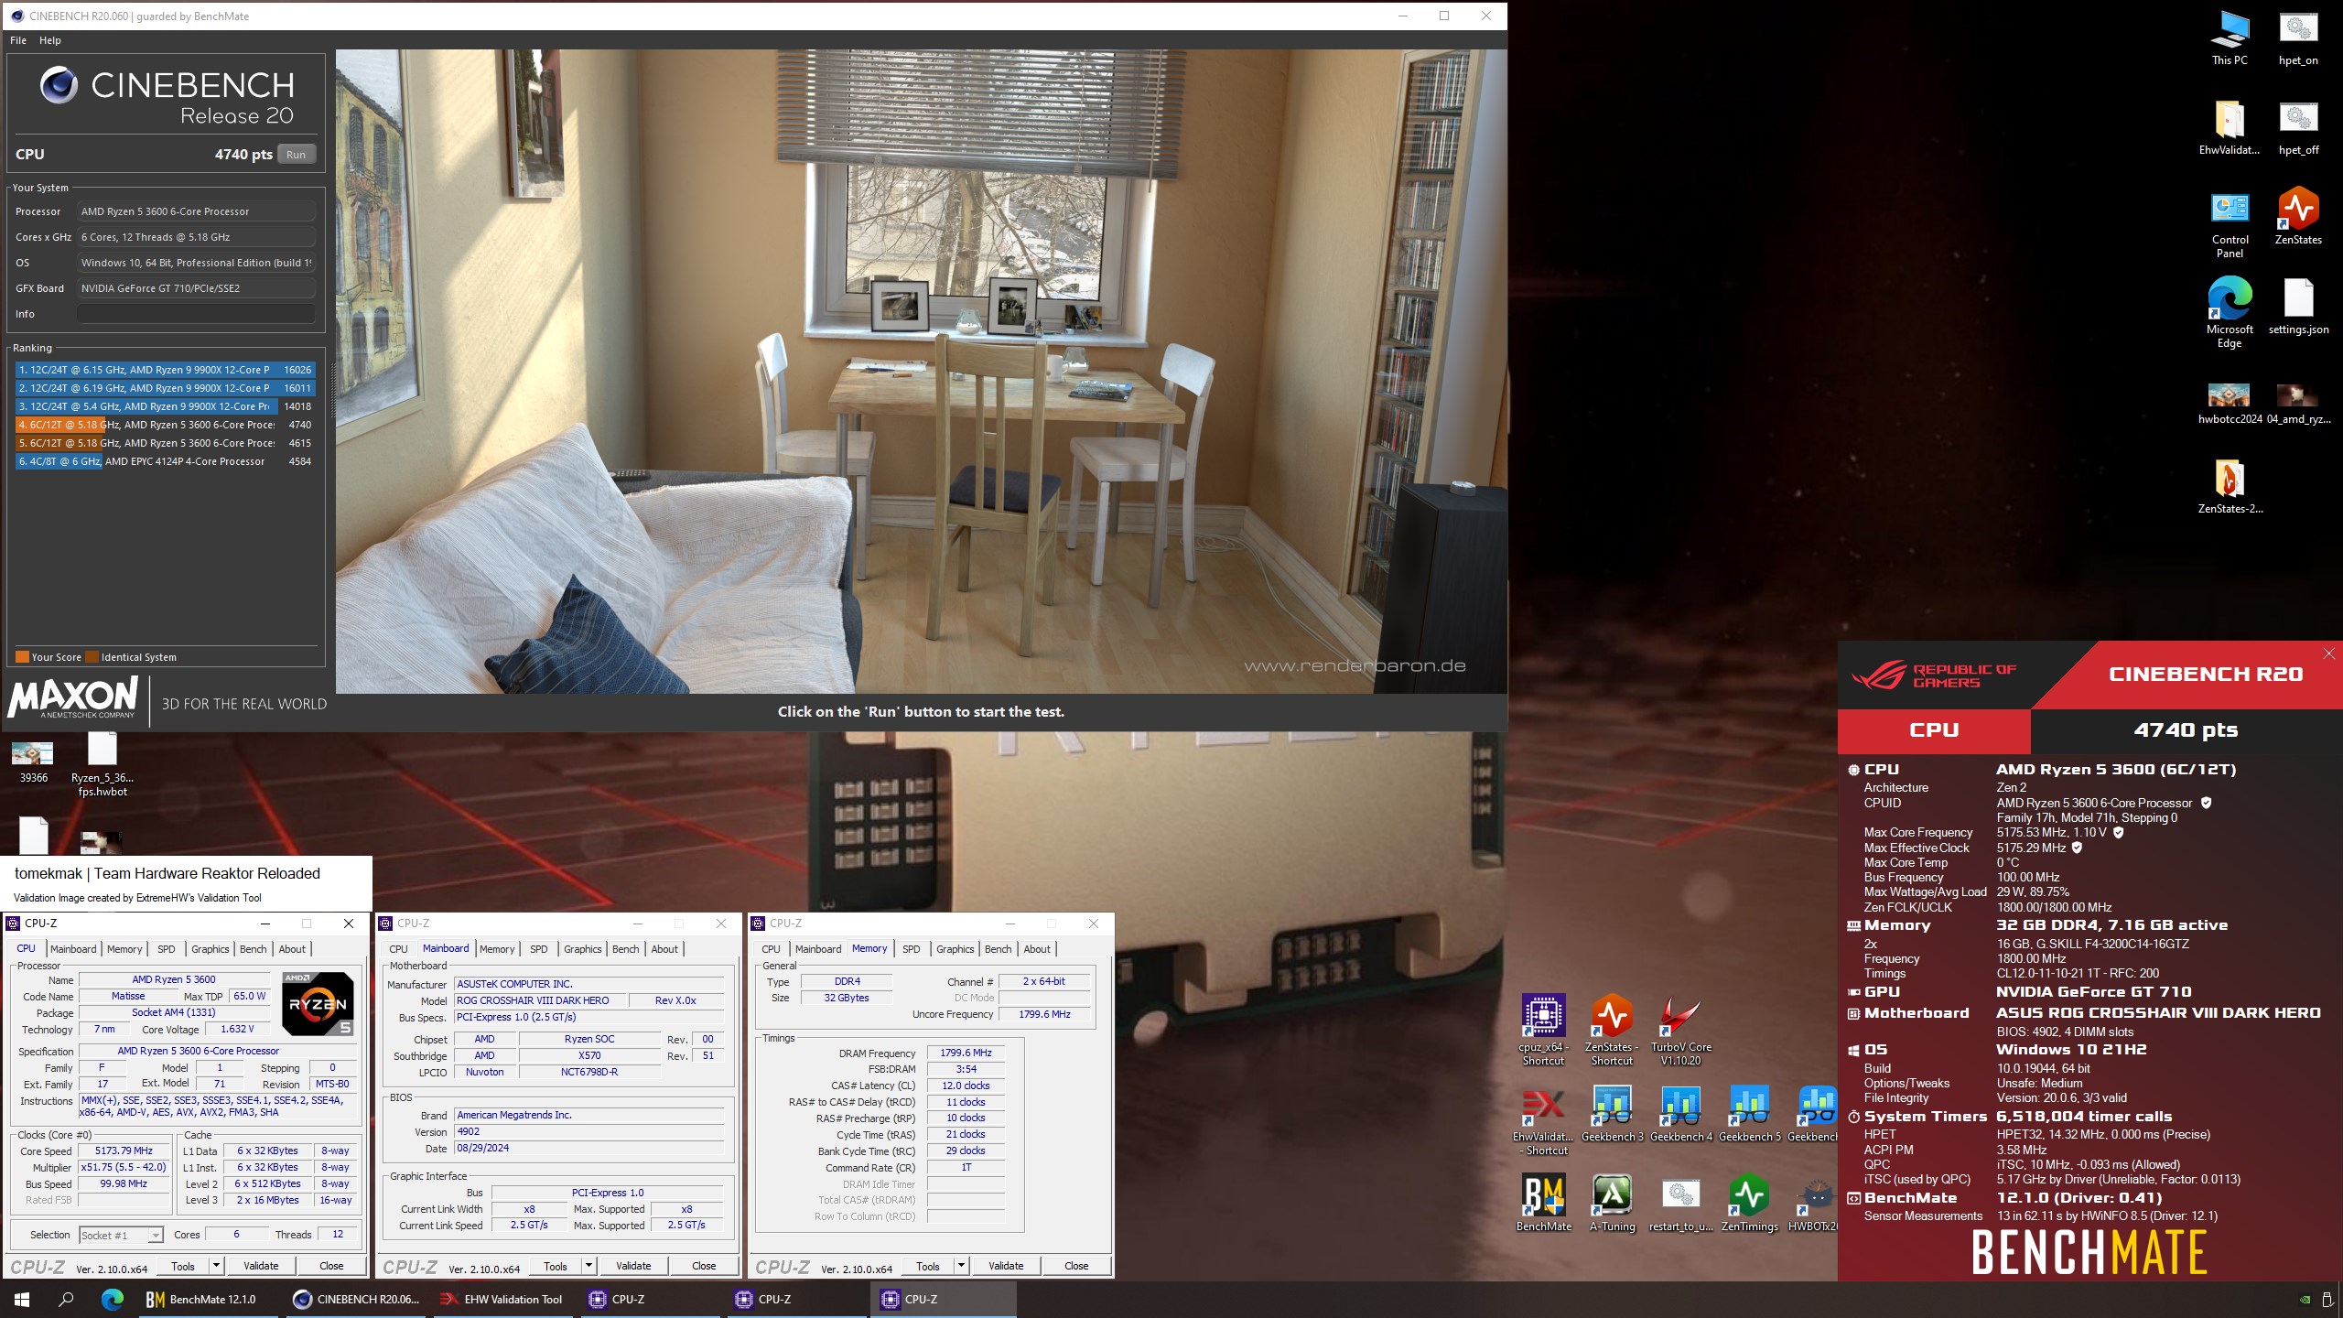Click the Ryzen 5 logo in CPU-Z
2343x1318 pixels.
point(318,1003)
